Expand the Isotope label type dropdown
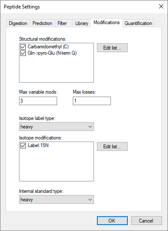The image size is (168, 231). pos(56,127)
